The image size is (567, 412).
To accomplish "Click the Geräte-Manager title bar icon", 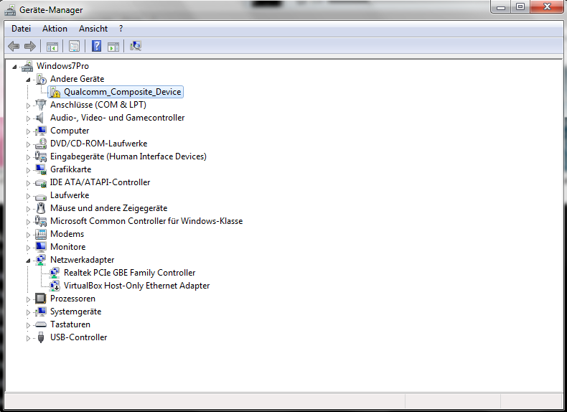I will pyautogui.click(x=10, y=10).
